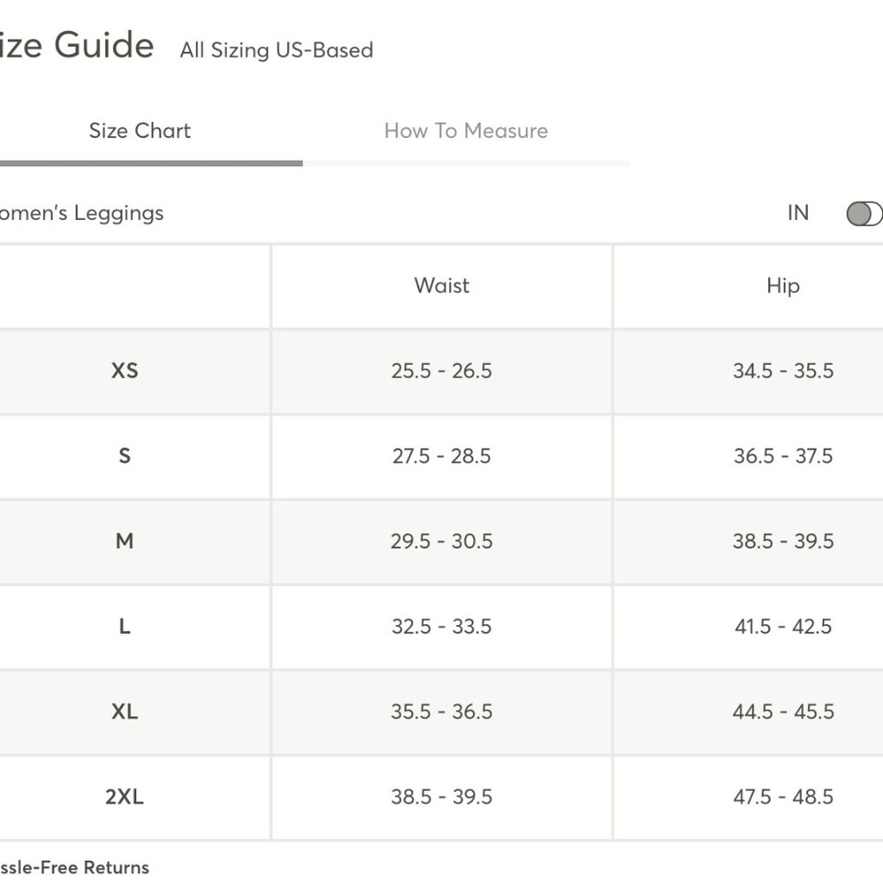Open the Hassle-Free Returns link

74,867
